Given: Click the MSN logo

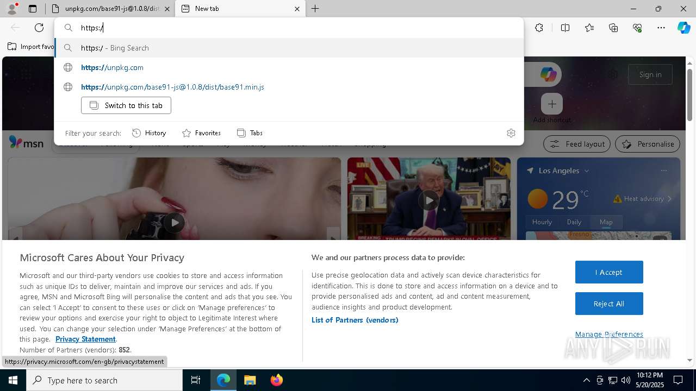Looking at the screenshot, I should click(26, 143).
